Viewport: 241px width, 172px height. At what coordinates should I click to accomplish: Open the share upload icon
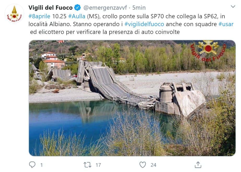[x=198, y=165]
